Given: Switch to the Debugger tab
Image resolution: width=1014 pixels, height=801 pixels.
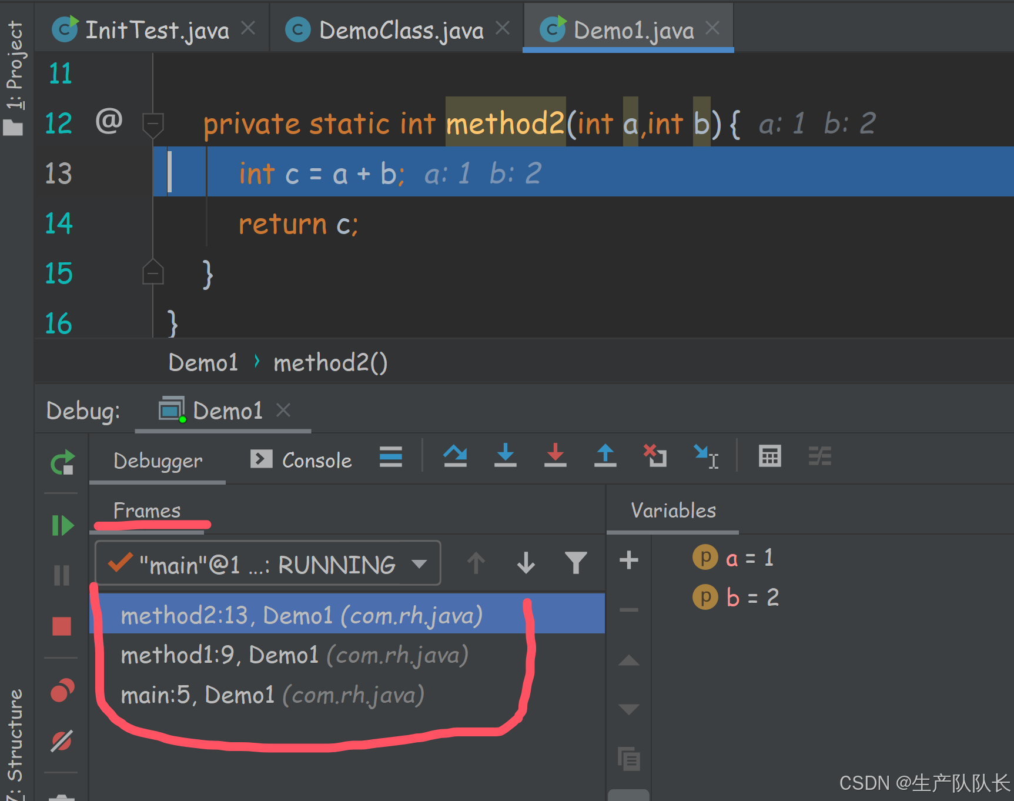Looking at the screenshot, I should 158,461.
